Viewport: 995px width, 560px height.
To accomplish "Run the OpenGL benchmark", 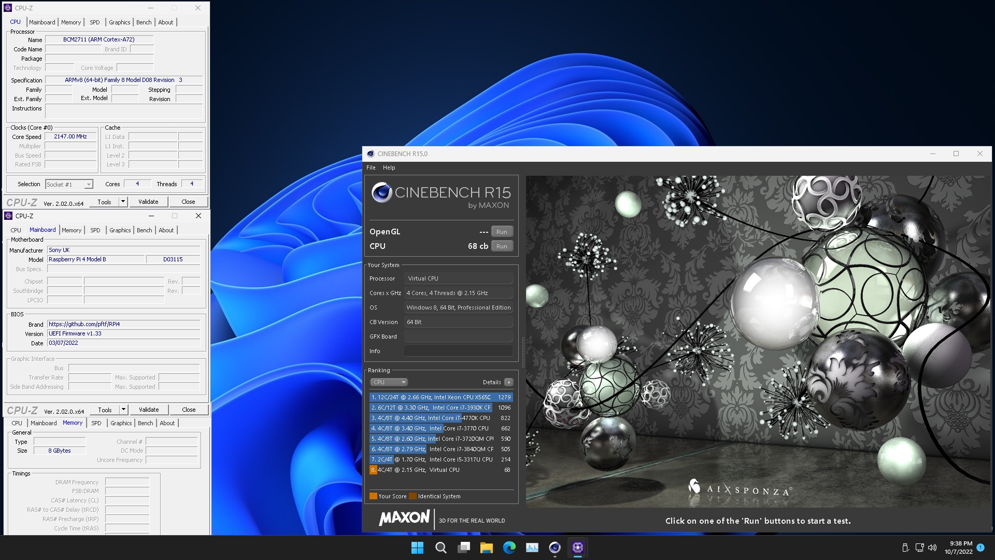I will pos(502,232).
